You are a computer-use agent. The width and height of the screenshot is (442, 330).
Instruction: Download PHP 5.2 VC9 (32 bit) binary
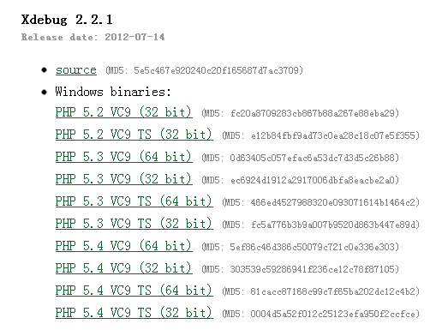124,112
